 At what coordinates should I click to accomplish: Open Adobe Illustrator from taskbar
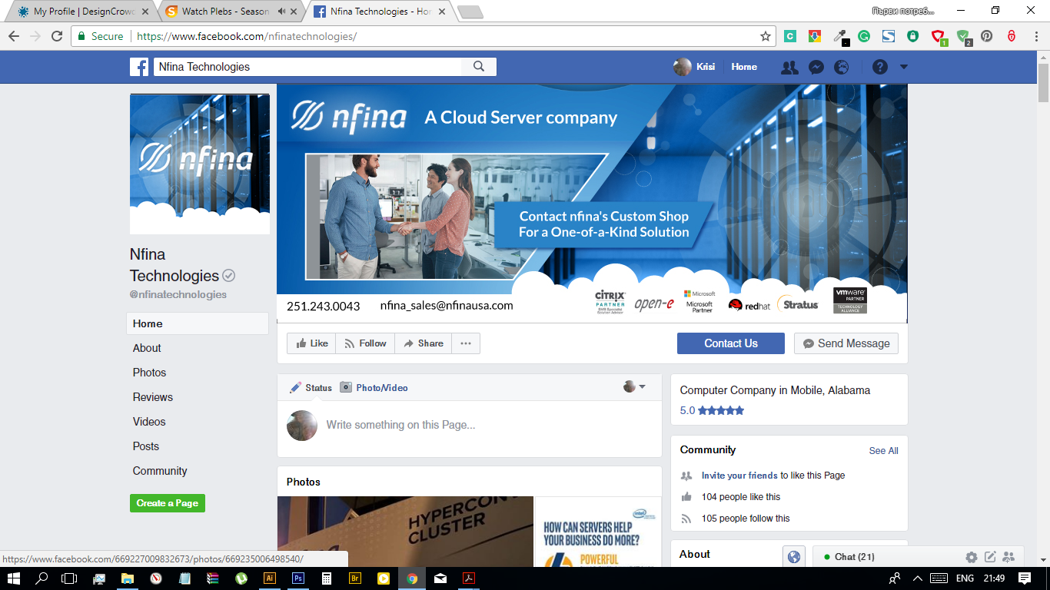(x=269, y=578)
